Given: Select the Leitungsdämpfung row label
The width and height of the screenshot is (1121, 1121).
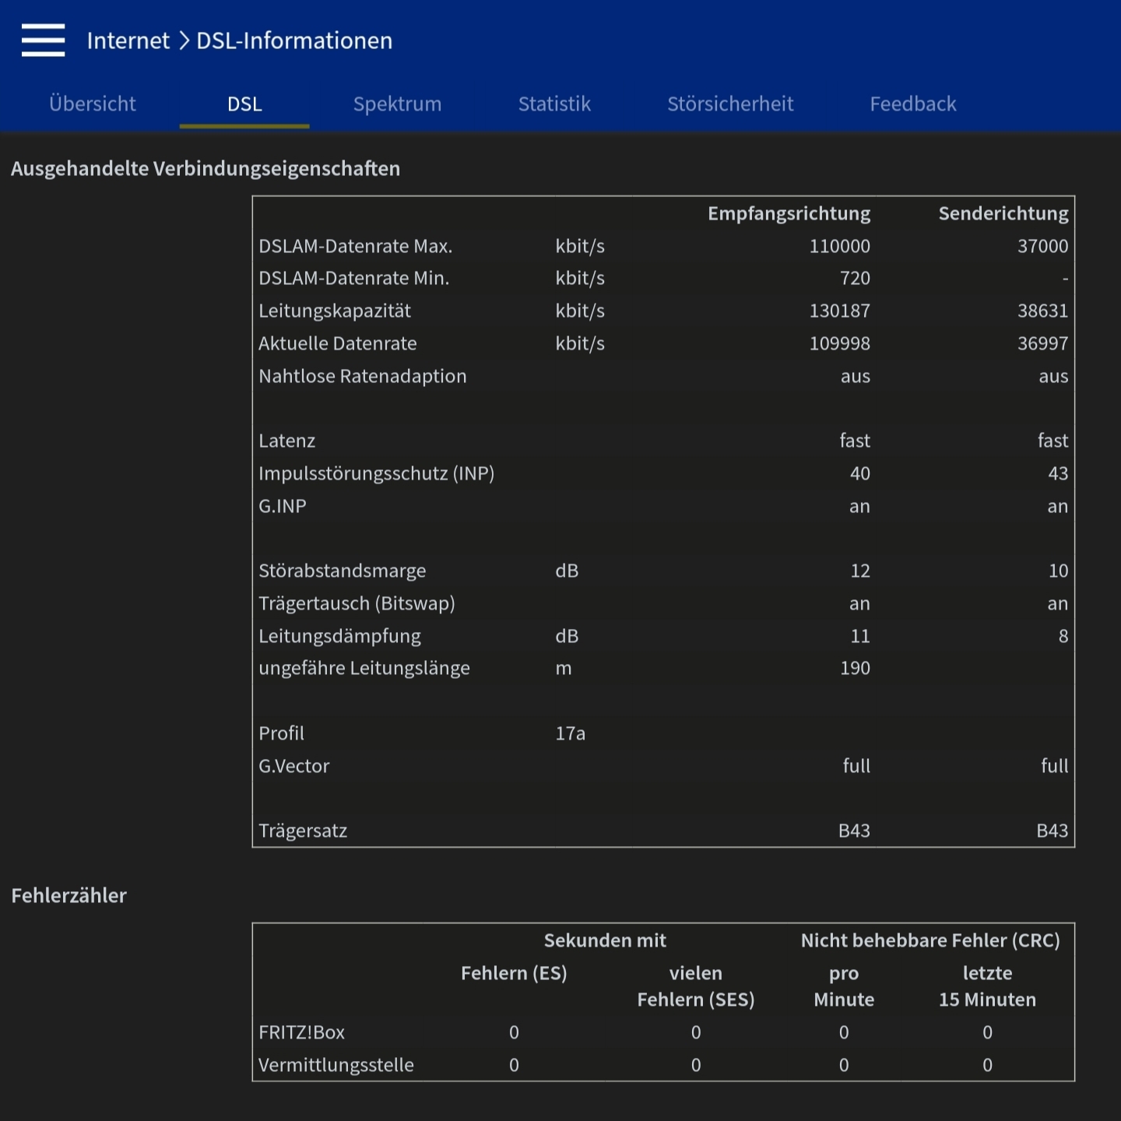Looking at the screenshot, I should click(x=340, y=637).
